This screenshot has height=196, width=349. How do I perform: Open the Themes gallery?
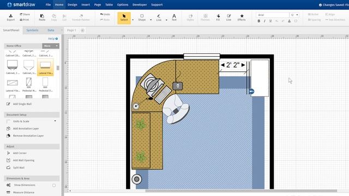tap(205, 17)
